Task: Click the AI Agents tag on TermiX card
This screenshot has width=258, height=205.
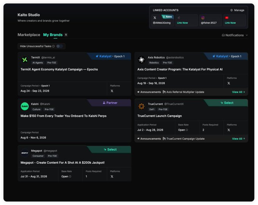Action: 38,63
